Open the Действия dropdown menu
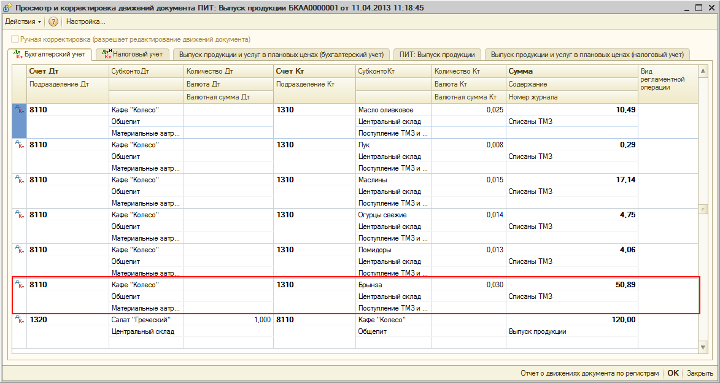The image size is (720, 383). click(23, 21)
